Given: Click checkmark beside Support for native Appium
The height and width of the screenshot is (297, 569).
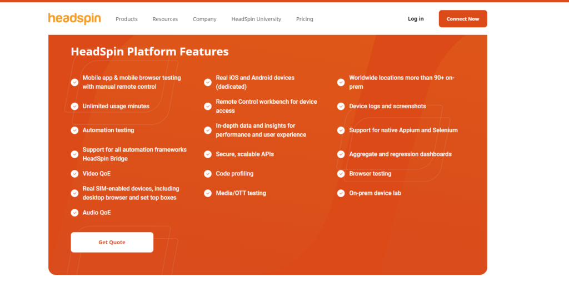Looking at the screenshot, I should (341, 130).
